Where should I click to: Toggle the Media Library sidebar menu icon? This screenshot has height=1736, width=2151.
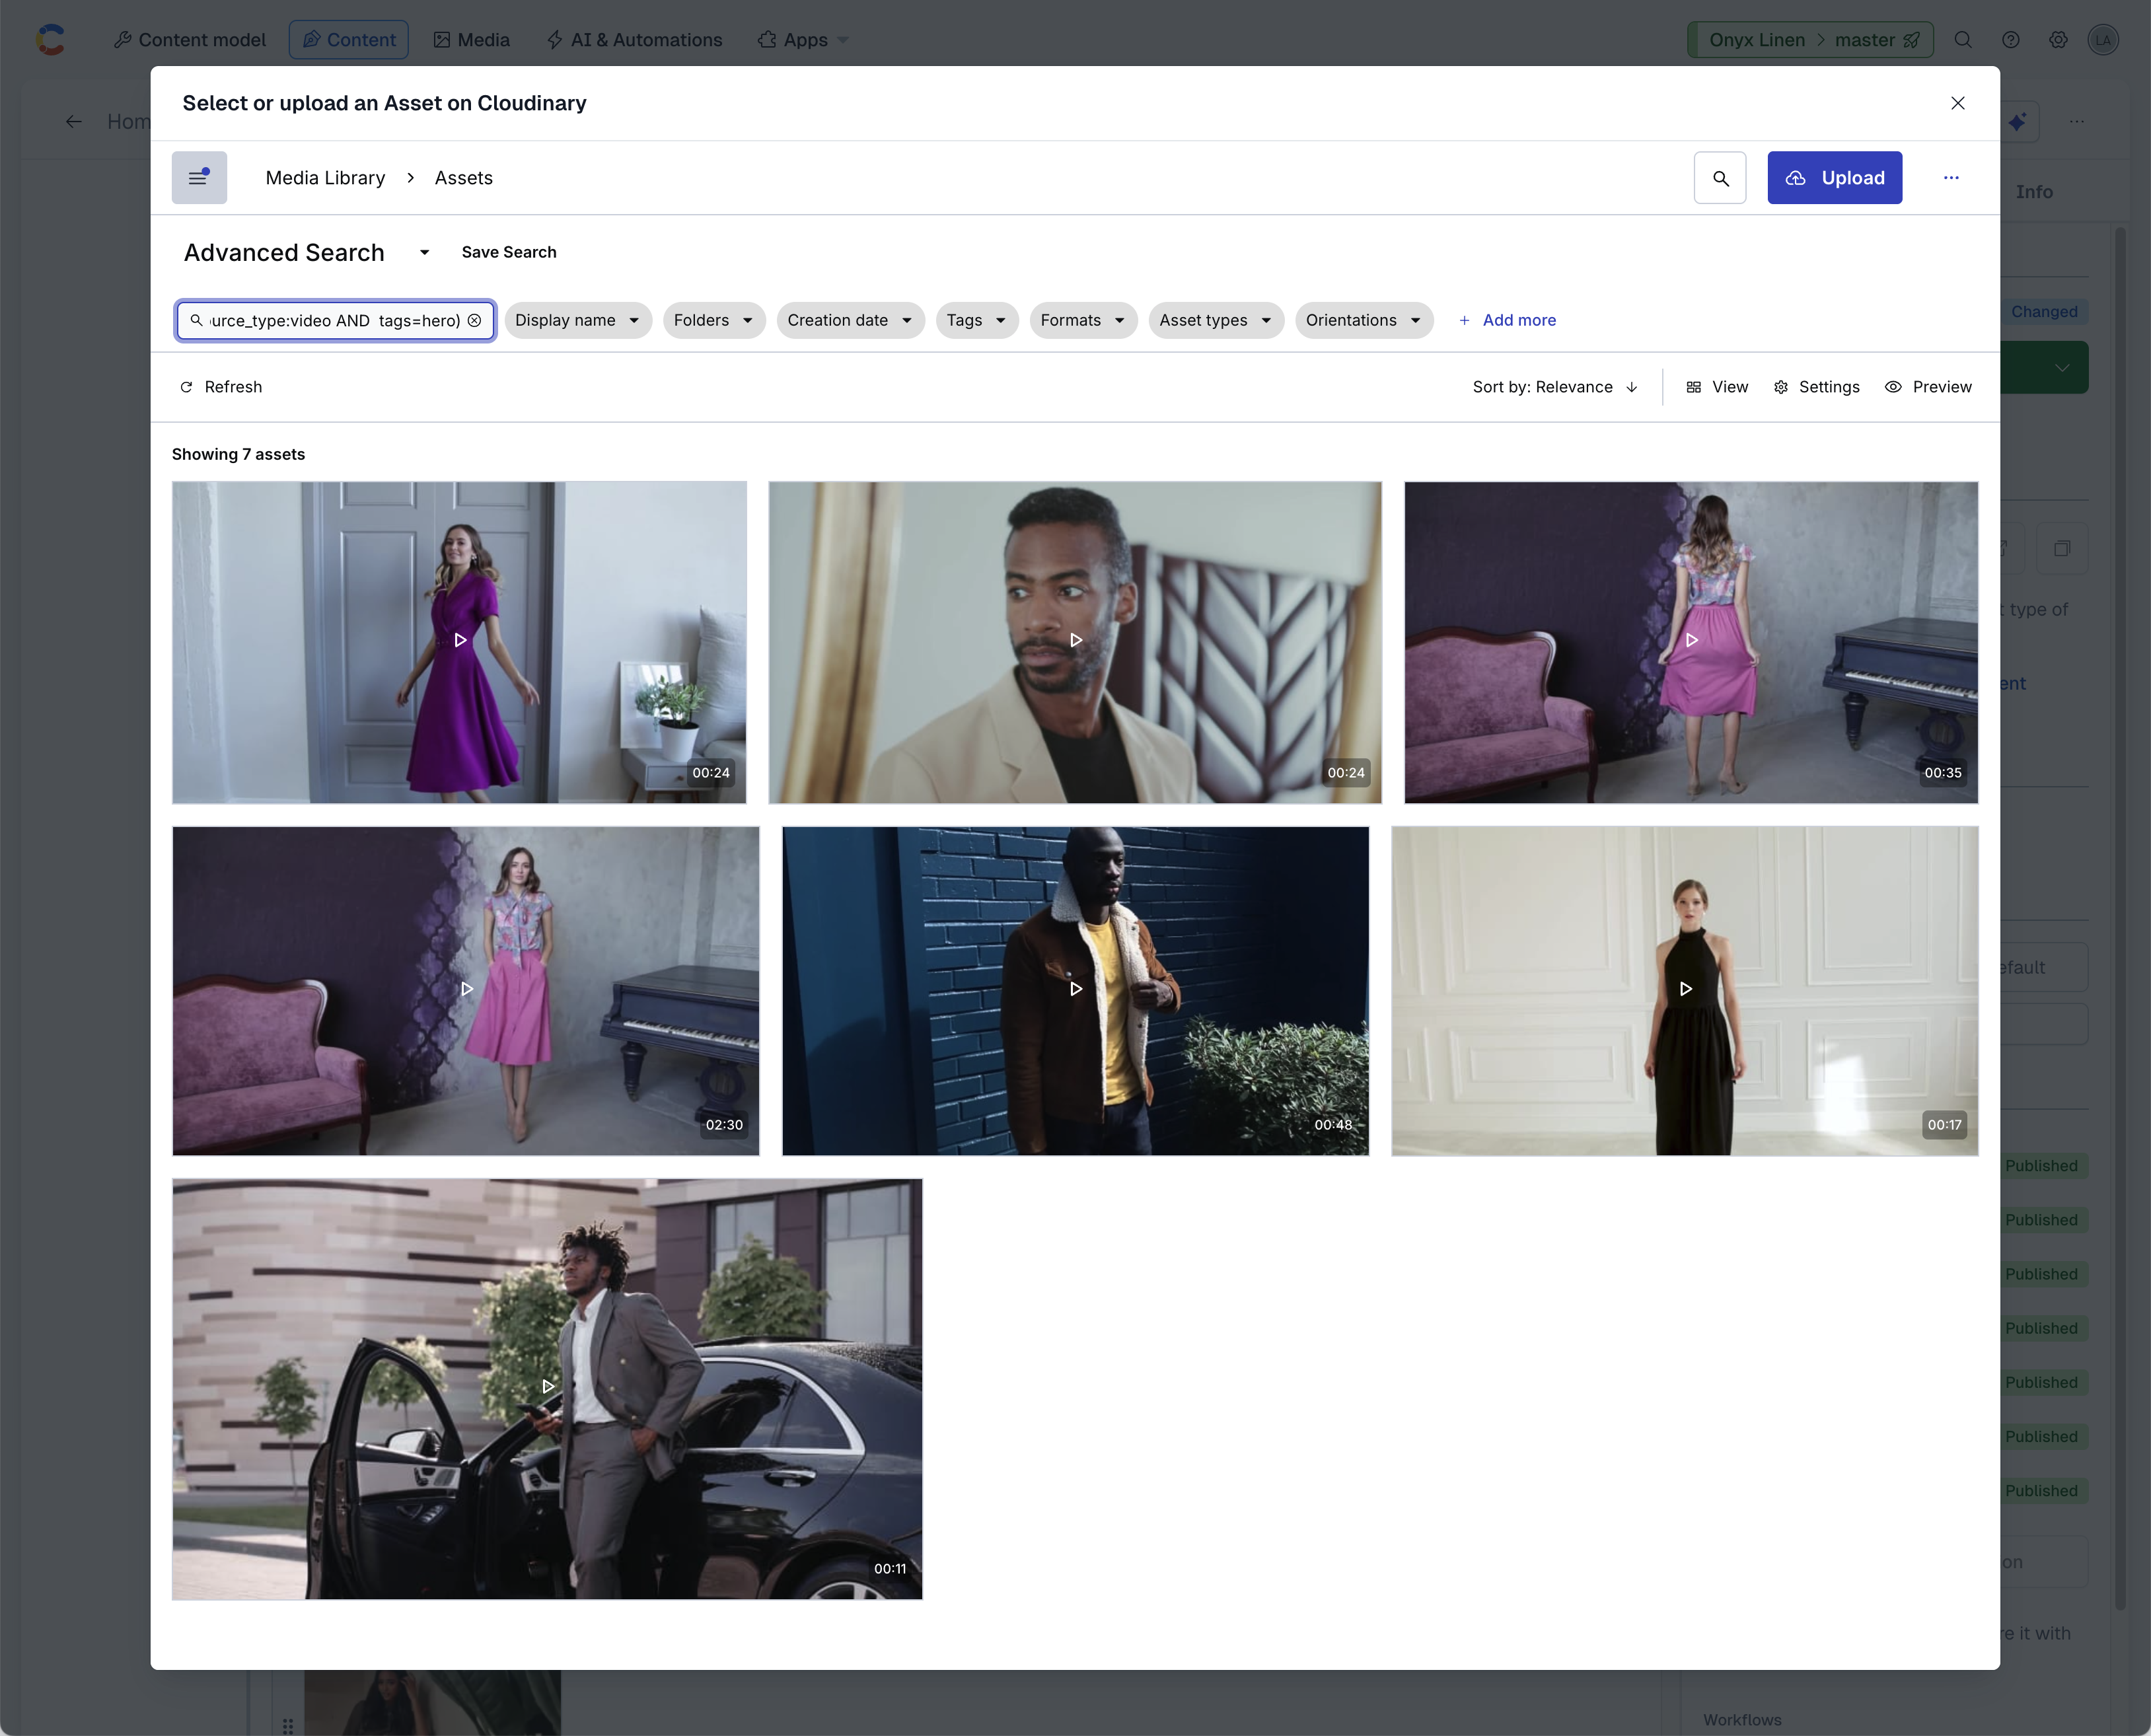[199, 178]
